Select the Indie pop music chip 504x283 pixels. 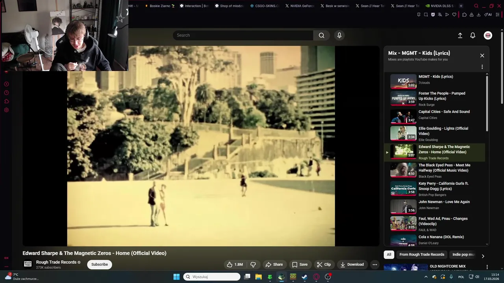tap(463, 255)
